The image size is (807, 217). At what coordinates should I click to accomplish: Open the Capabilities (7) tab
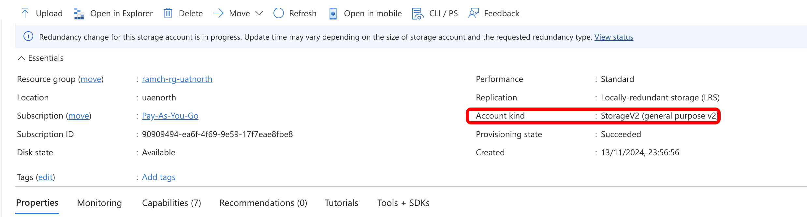coord(171,203)
